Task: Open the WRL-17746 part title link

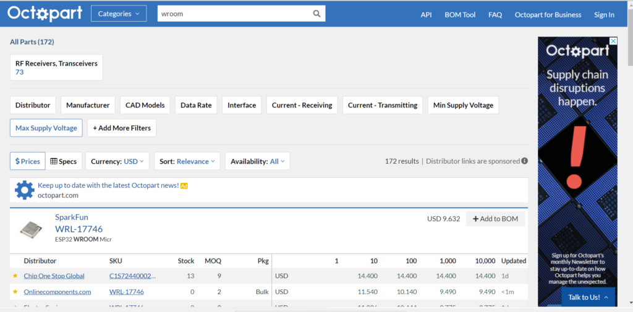Action: [x=79, y=229]
